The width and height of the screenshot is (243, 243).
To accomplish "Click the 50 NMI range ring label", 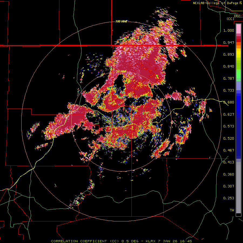I will coord(121,71).
